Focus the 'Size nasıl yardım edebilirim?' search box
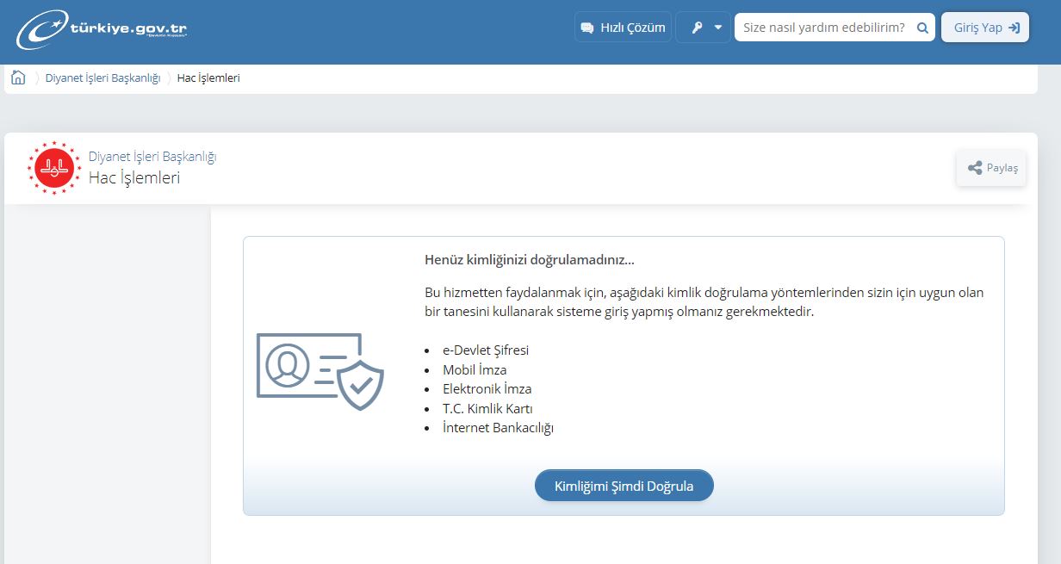1061x564 pixels. point(823,28)
